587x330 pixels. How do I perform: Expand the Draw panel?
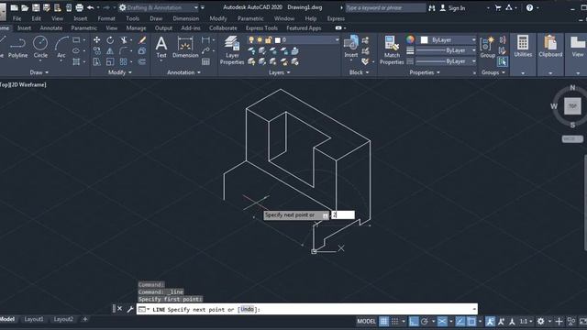click(39, 72)
